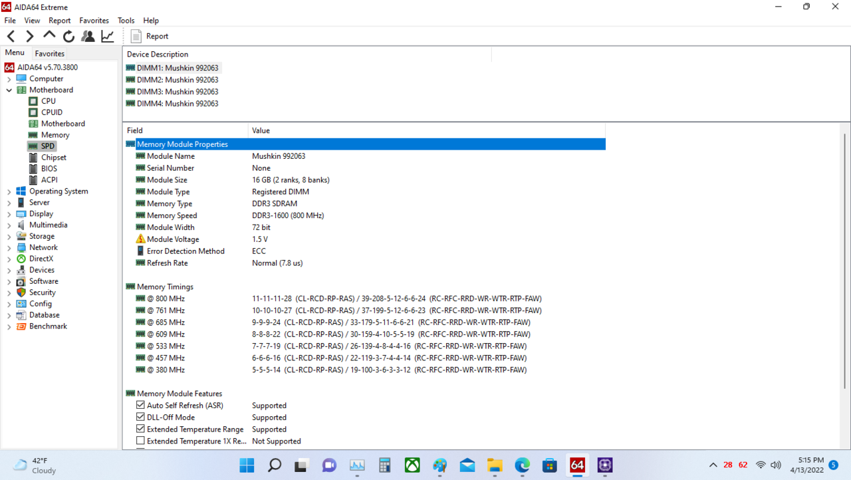Click the user information toolbar icon
The width and height of the screenshot is (851, 480).
[x=88, y=36]
